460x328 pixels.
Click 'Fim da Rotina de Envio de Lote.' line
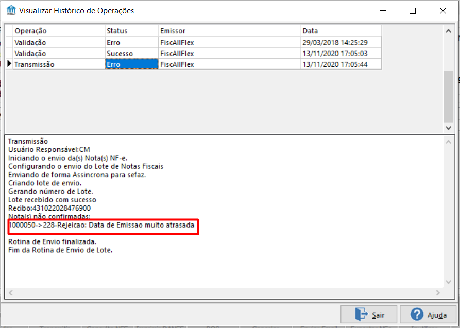[60, 250]
